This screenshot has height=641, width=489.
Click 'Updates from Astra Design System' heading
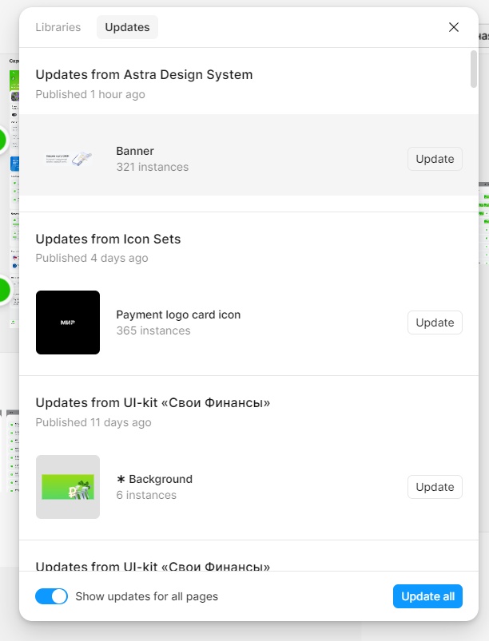point(144,75)
